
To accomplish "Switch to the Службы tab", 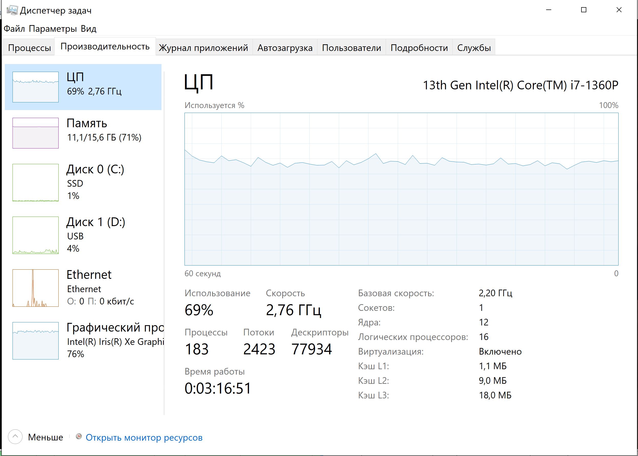I will coord(474,48).
